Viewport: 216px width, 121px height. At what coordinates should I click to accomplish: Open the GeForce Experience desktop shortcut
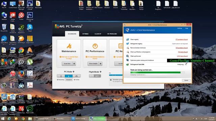[x=21, y=29]
